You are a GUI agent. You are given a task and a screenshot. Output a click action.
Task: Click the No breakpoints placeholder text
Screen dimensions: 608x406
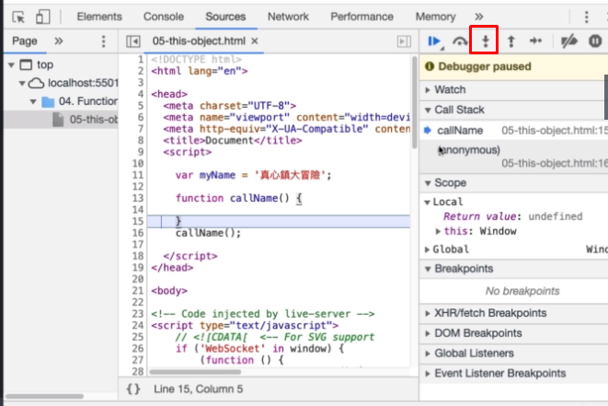tap(522, 291)
